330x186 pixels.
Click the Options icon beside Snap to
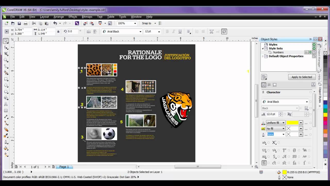click(x=160, y=23)
